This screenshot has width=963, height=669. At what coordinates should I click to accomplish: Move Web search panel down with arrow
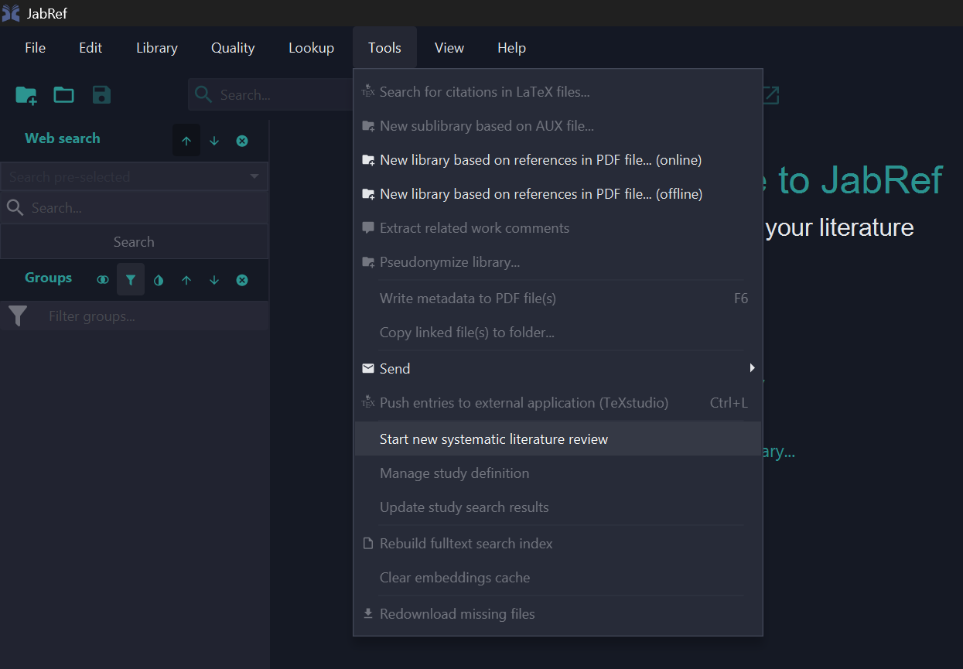[214, 141]
